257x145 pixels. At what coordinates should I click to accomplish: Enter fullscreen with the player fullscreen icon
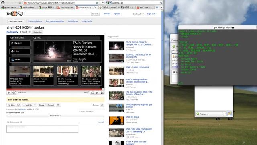click(x=102, y=93)
